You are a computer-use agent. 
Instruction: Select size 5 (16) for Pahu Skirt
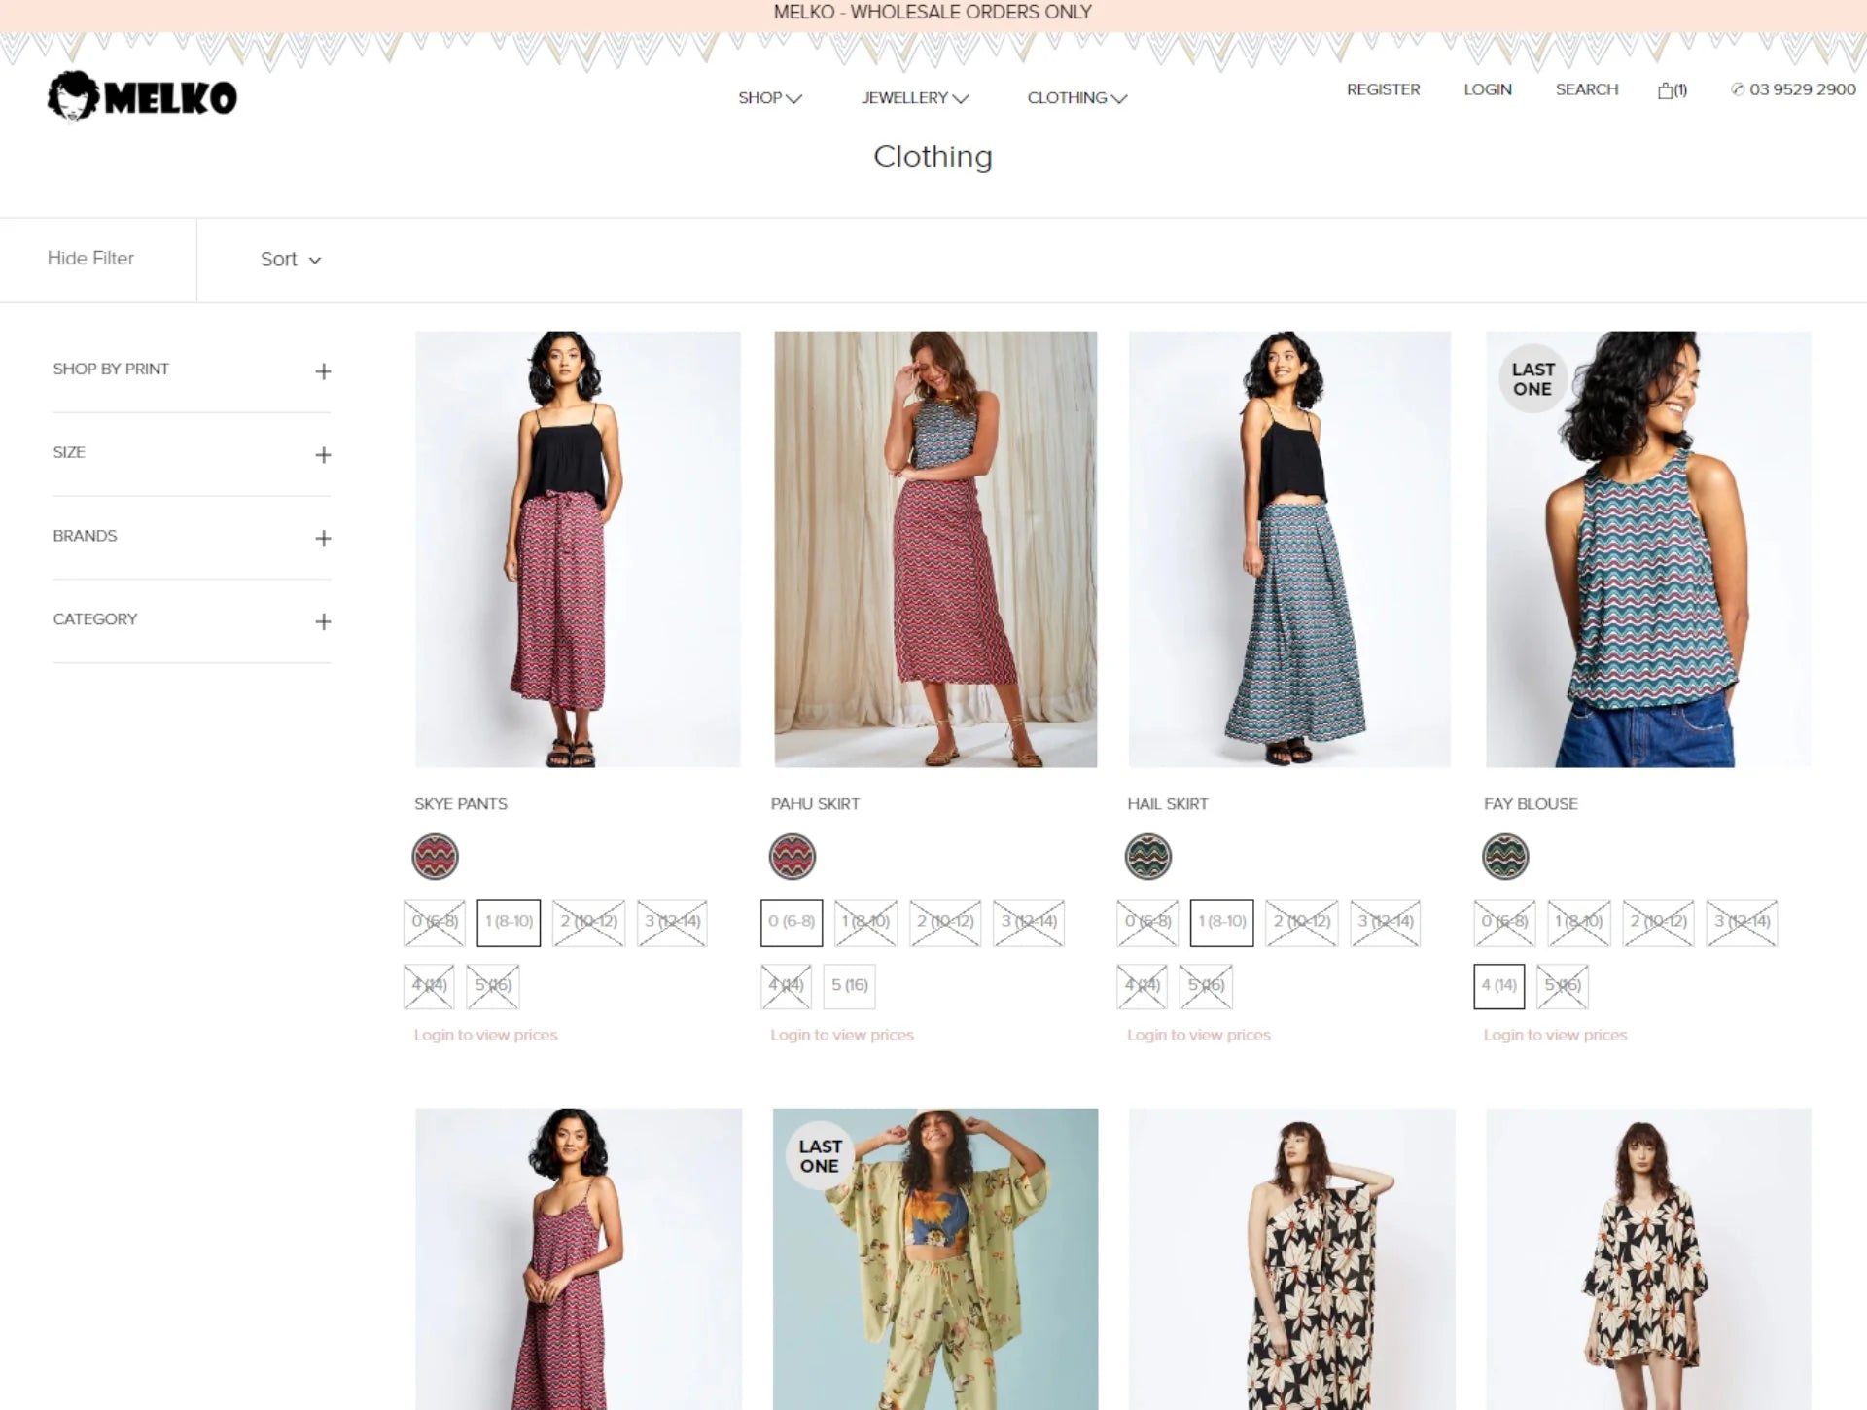849,986
